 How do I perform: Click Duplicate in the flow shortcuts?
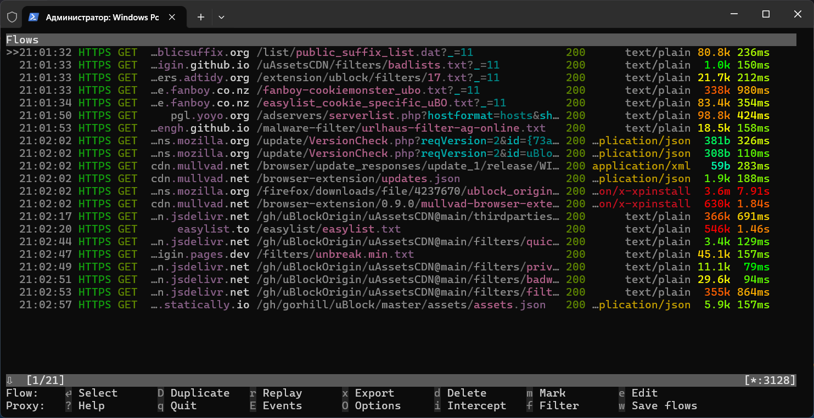(200, 393)
